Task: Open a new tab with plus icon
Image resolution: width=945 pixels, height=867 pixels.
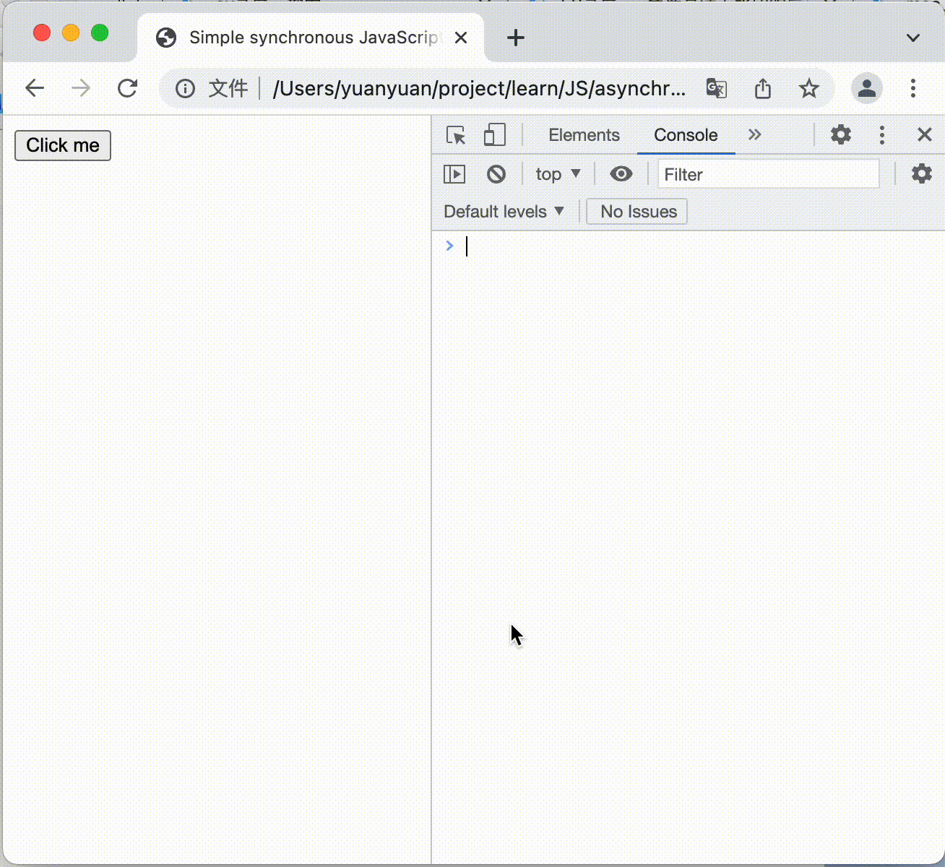Action: click(516, 38)
